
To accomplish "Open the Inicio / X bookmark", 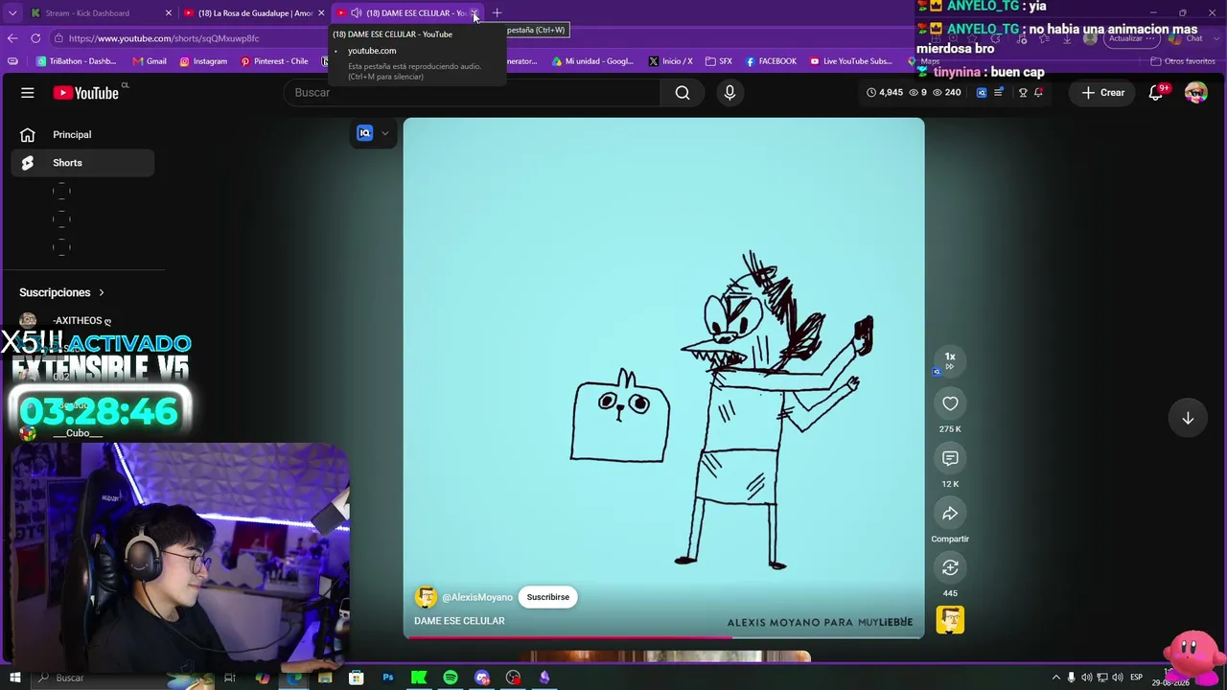I will click(x=670, y=61).
